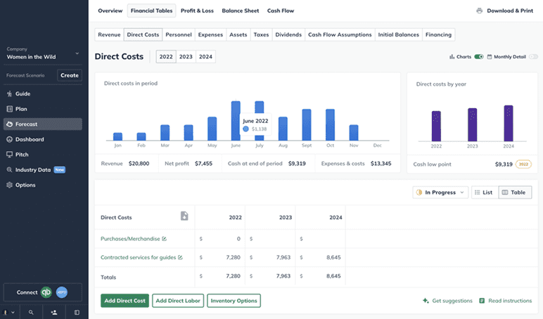Click the June bar in the chart

[236, 120]
